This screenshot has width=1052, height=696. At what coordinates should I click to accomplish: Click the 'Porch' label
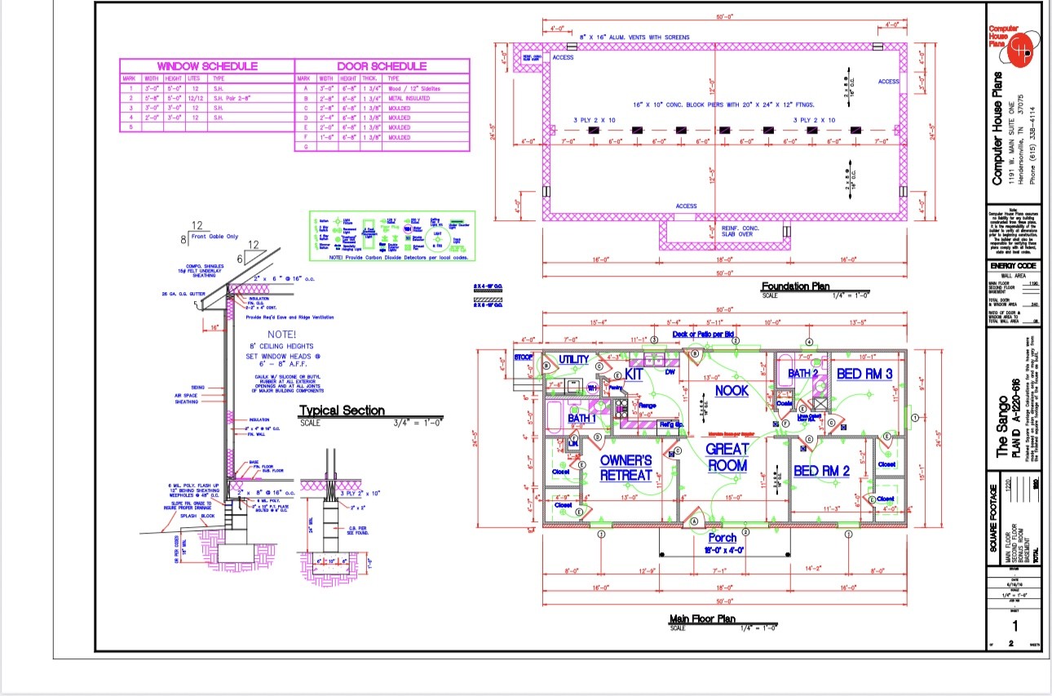pyautogui.click(x=722, y=538)
